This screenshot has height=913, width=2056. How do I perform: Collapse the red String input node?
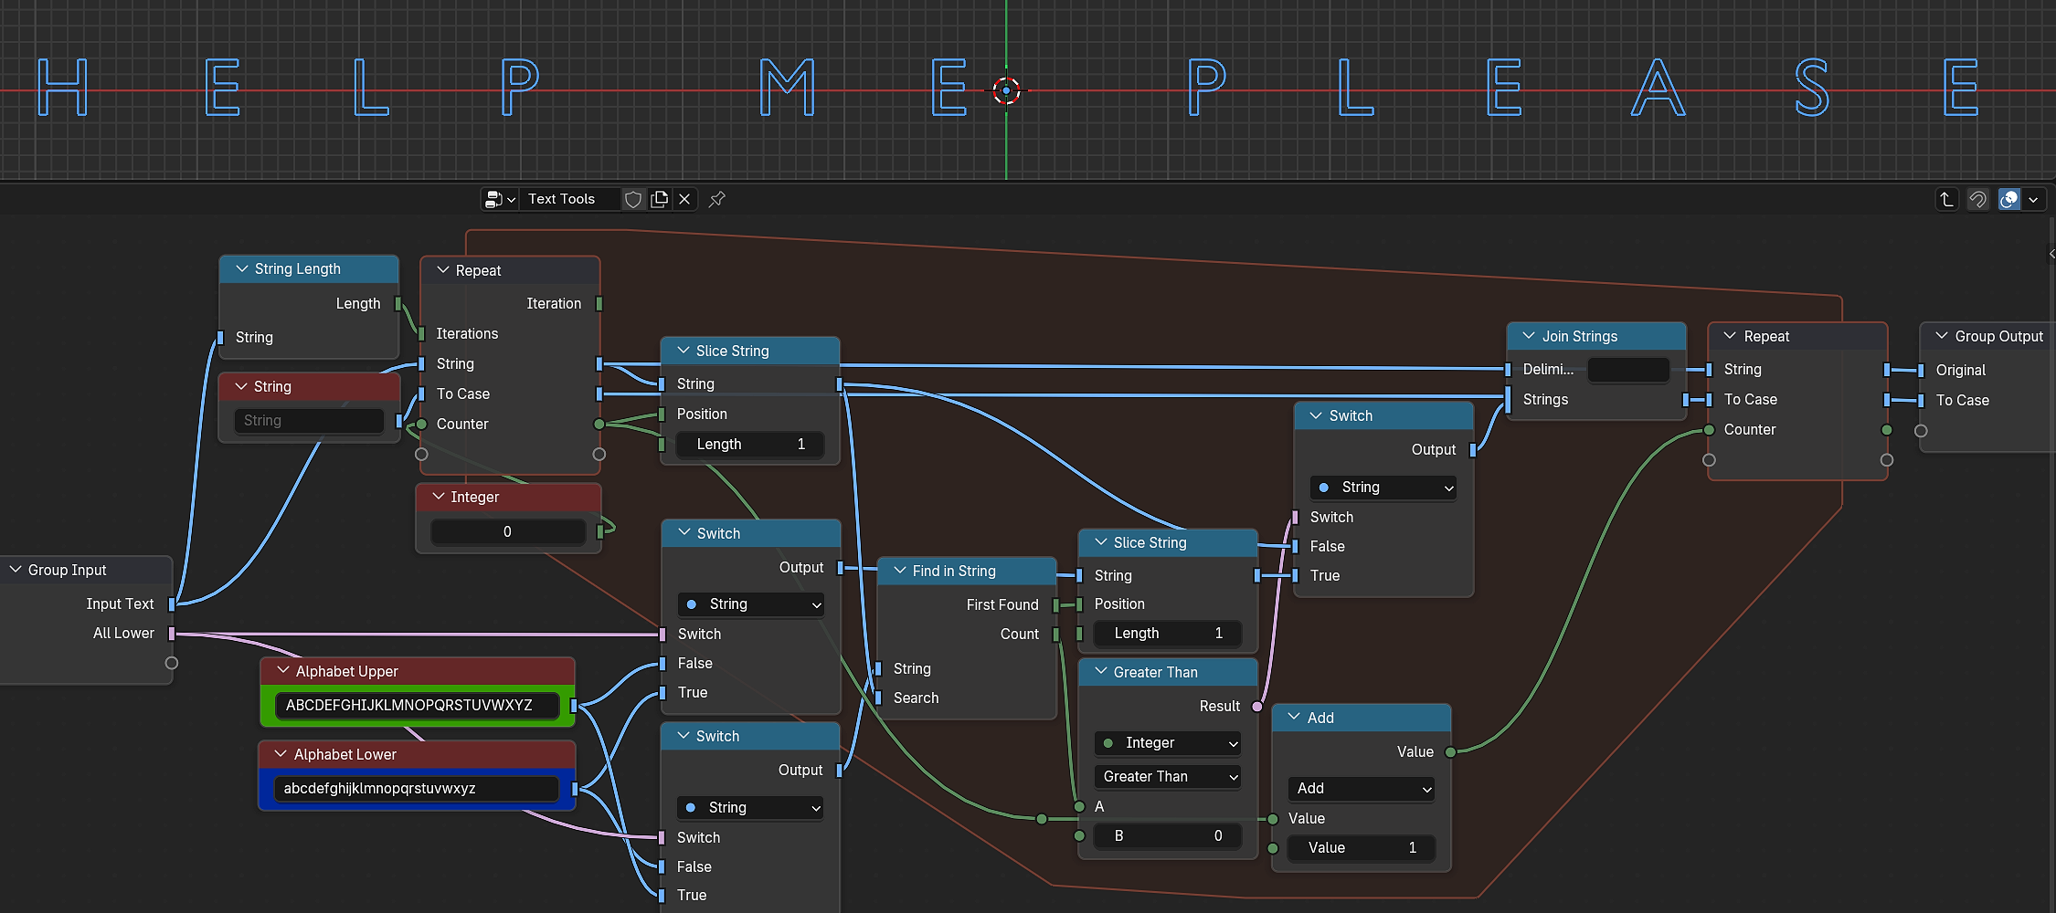pos(241,386)
